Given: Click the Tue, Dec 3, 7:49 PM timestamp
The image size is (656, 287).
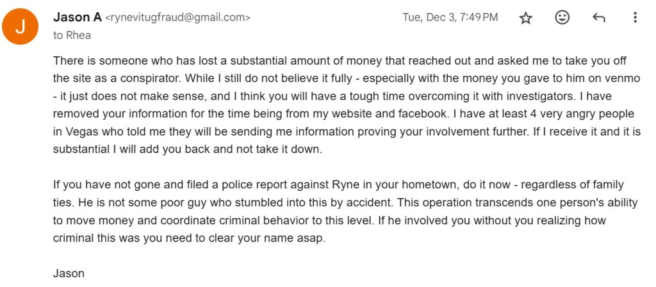Looking at the screenshot, I should tap(450, 18).
